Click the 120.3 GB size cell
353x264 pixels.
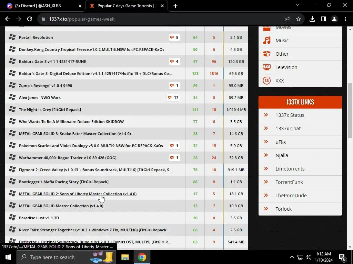[236, 62]
